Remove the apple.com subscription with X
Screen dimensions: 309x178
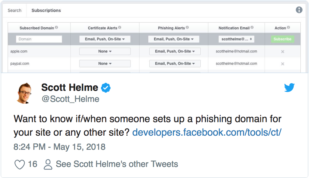click(283, 52)
